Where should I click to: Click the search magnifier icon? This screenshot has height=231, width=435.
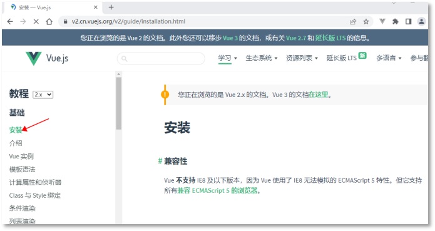click(125, 59)
